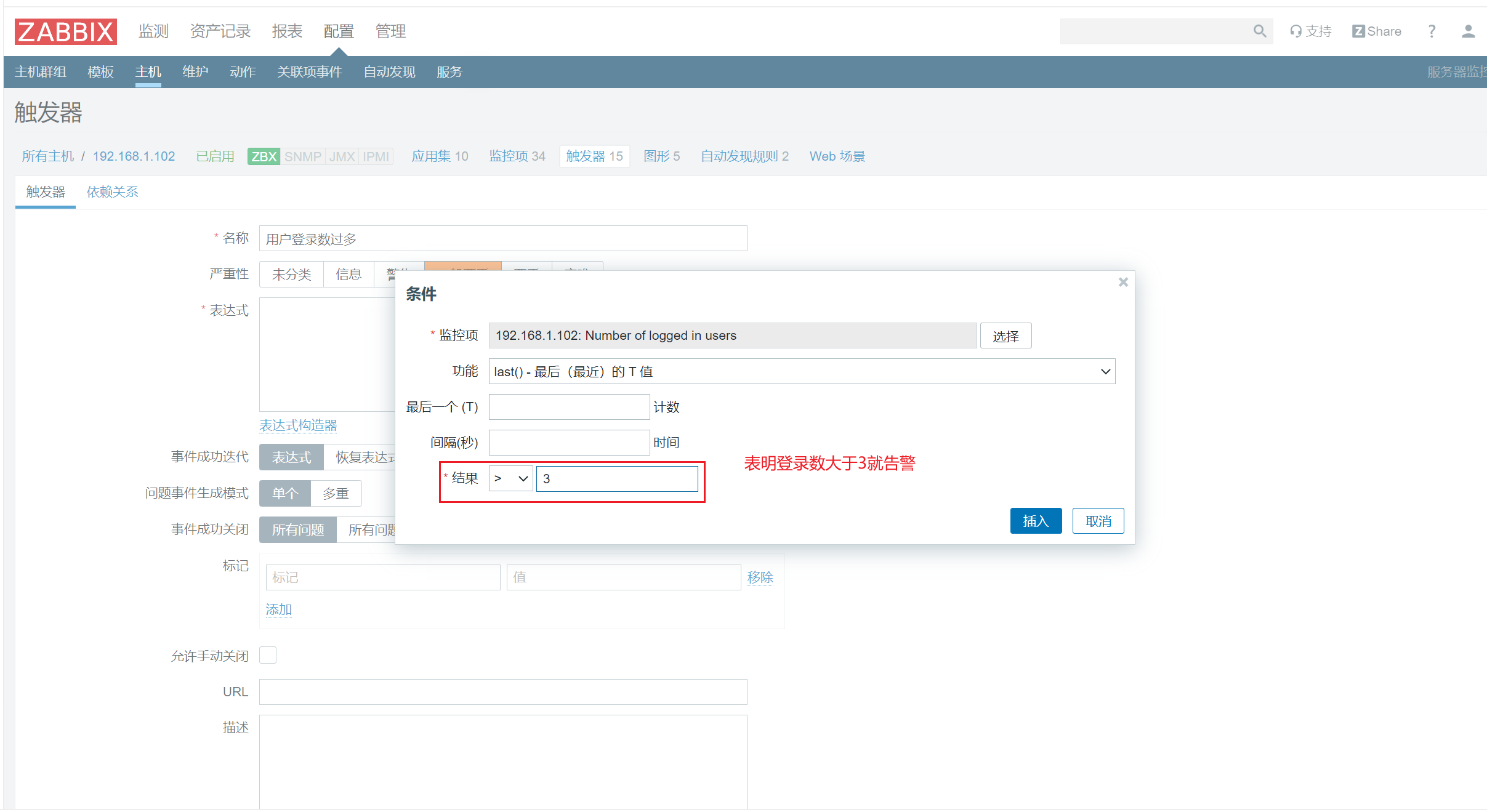Screen dimensions: 1487x812
Task: Open 监控项 34 link
Action: 517,156
